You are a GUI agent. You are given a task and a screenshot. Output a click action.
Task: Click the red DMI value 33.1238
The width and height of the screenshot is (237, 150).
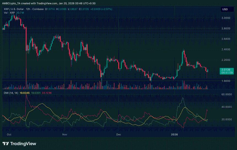pos(47,93)
